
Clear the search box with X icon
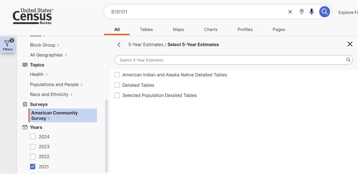[x=290, y=12]
